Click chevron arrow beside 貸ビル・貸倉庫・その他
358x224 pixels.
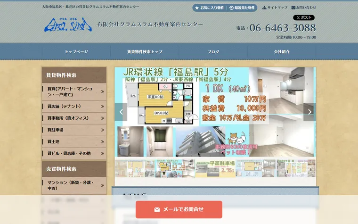pos(103,154)
